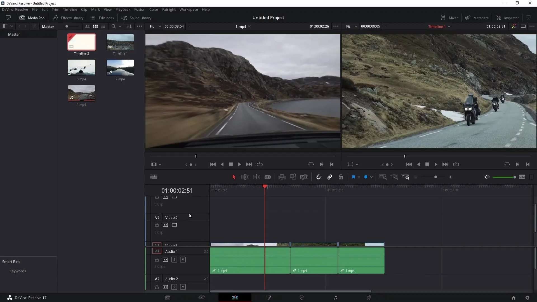Select the Flag clip icon
This screenshot has width=537, height=302.
(353, 177)
